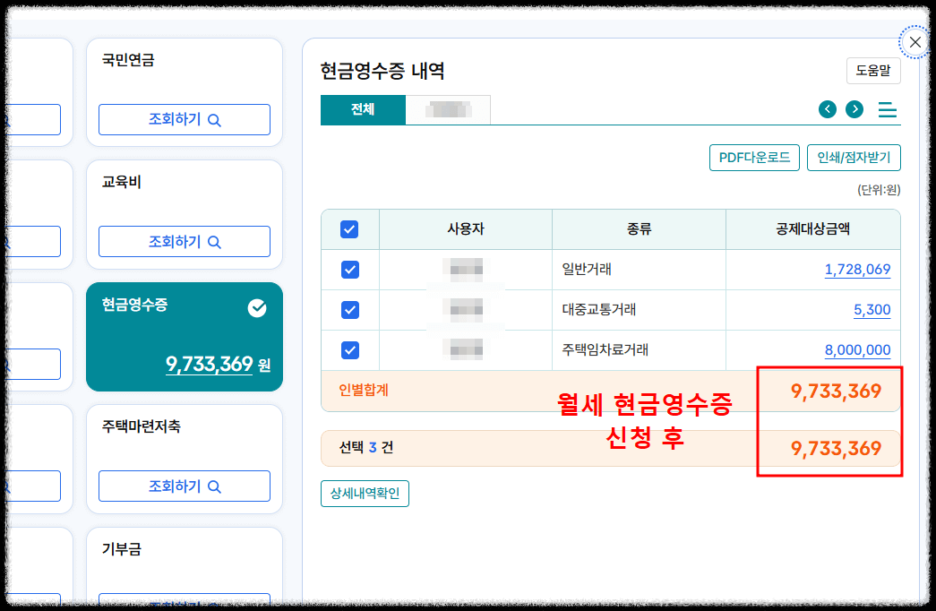Viewport: 936px width, 611px height.
Task: Click the checkmark icon on 현금영수증 card
Action: pos(258,308)
